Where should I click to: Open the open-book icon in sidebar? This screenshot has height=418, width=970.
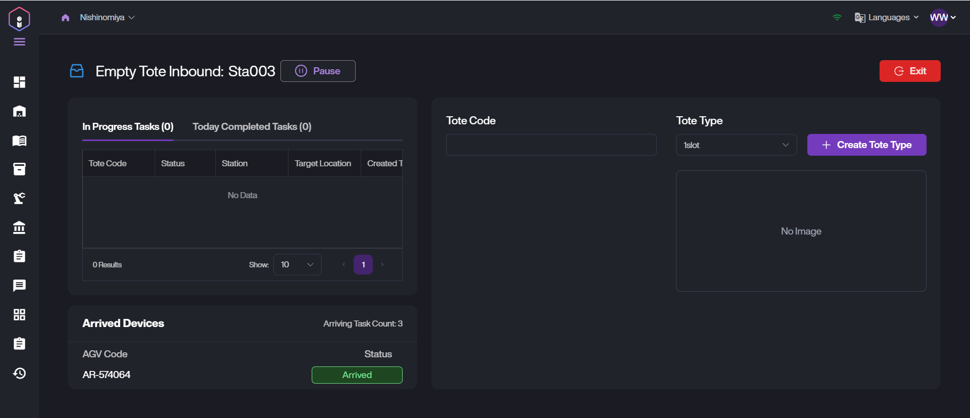point(19,141)
